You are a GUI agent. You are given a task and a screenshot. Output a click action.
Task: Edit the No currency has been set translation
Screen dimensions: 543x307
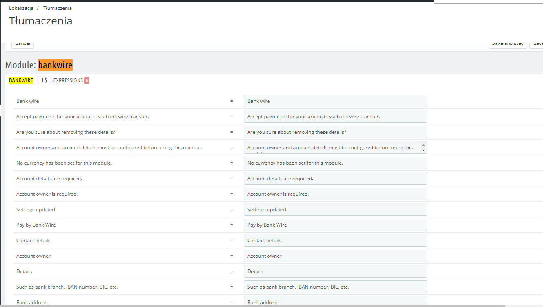pyautogui.click(x=335, y=163)
